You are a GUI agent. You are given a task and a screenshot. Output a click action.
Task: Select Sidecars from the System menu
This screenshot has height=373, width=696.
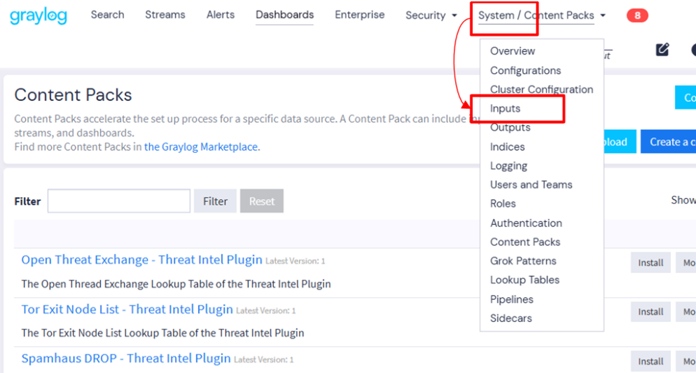[511, 318]
